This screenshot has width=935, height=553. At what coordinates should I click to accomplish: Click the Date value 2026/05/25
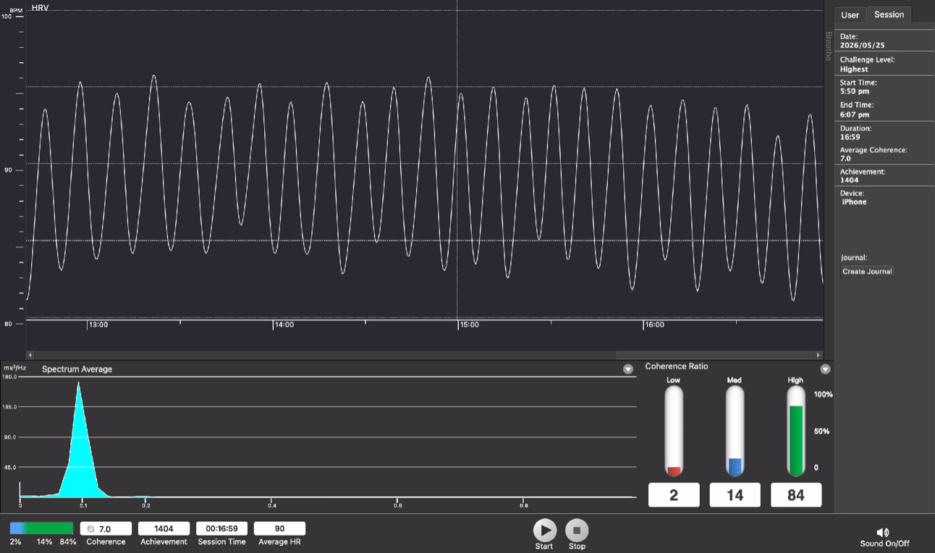click(862, 45)
